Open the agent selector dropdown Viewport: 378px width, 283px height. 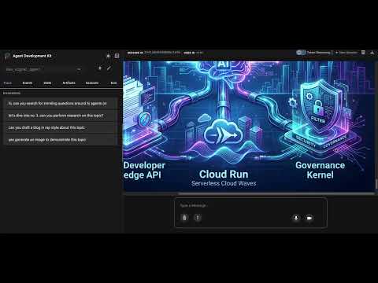coord(44,69)
